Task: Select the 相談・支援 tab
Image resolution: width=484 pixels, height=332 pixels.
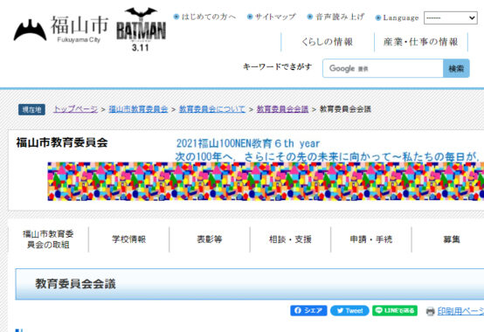Action: [290, 239]
